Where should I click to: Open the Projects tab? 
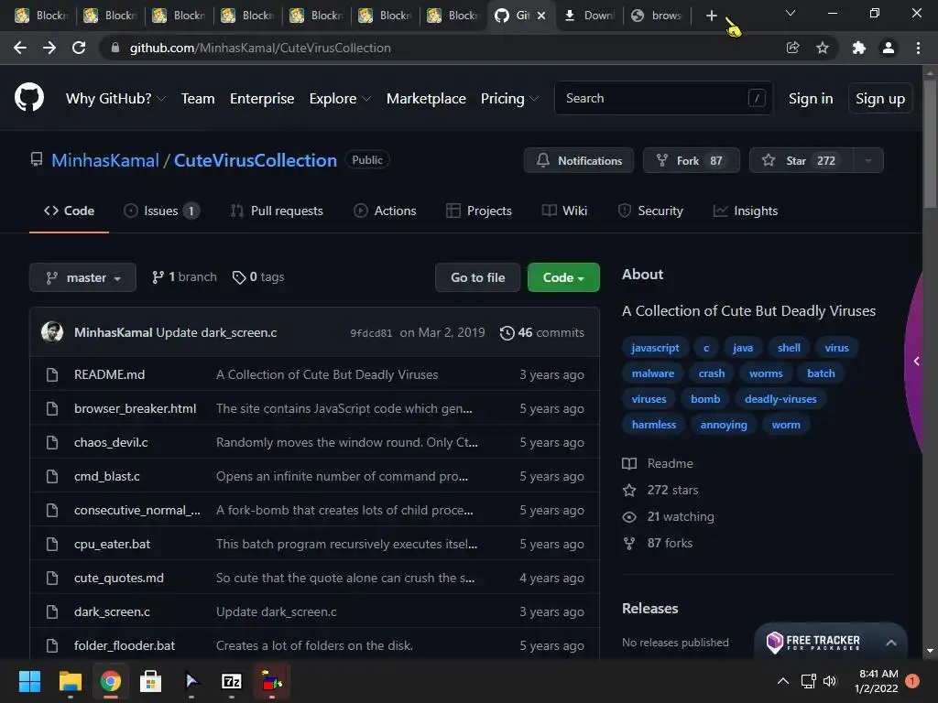(x=479, y=211)
